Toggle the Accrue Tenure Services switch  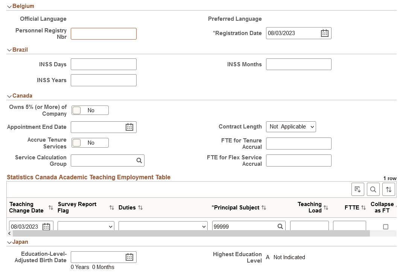[x=90, y=142]
